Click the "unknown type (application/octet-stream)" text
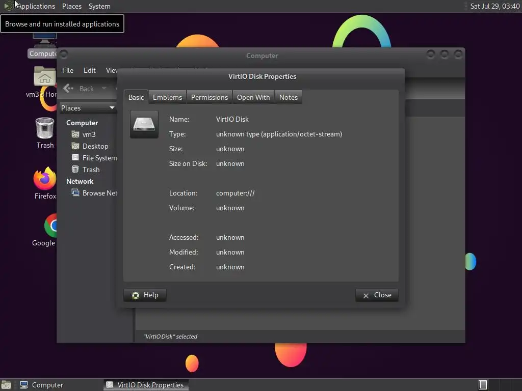The height and width of the screenshot is (391, 522). 279,134
